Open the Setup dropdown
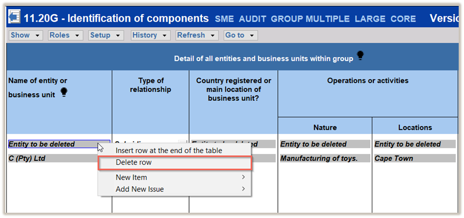This screenshot has height=218, width=464. coord(106,35)
